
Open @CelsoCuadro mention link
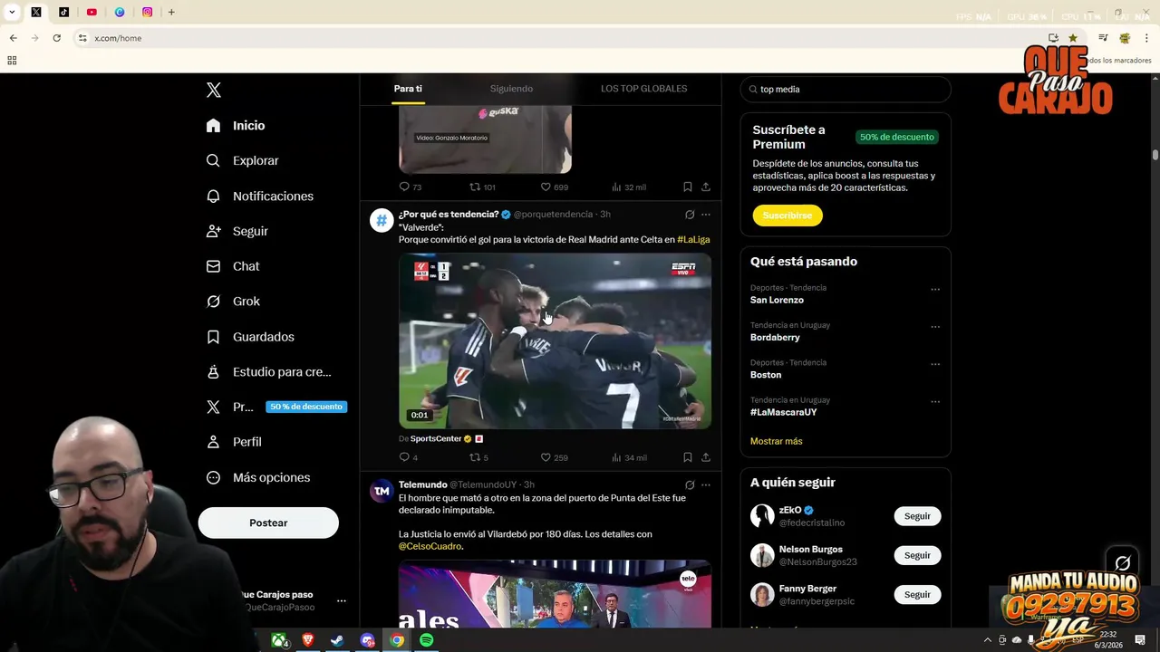pyautogui.click(x=430, y=546)
